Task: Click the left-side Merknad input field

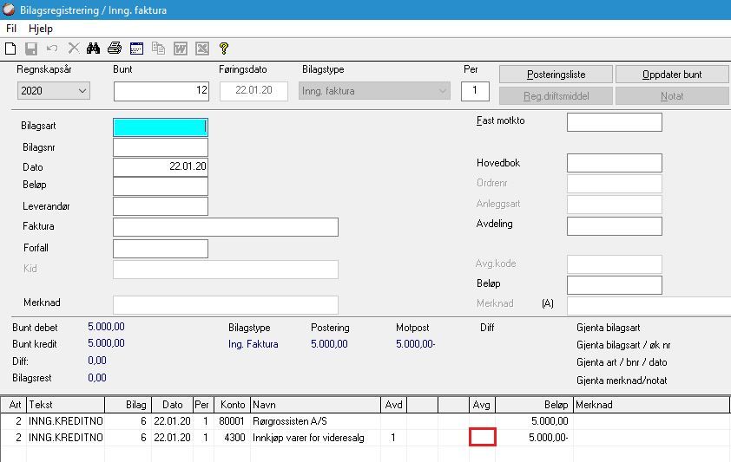Action: (x=226, y=305)
